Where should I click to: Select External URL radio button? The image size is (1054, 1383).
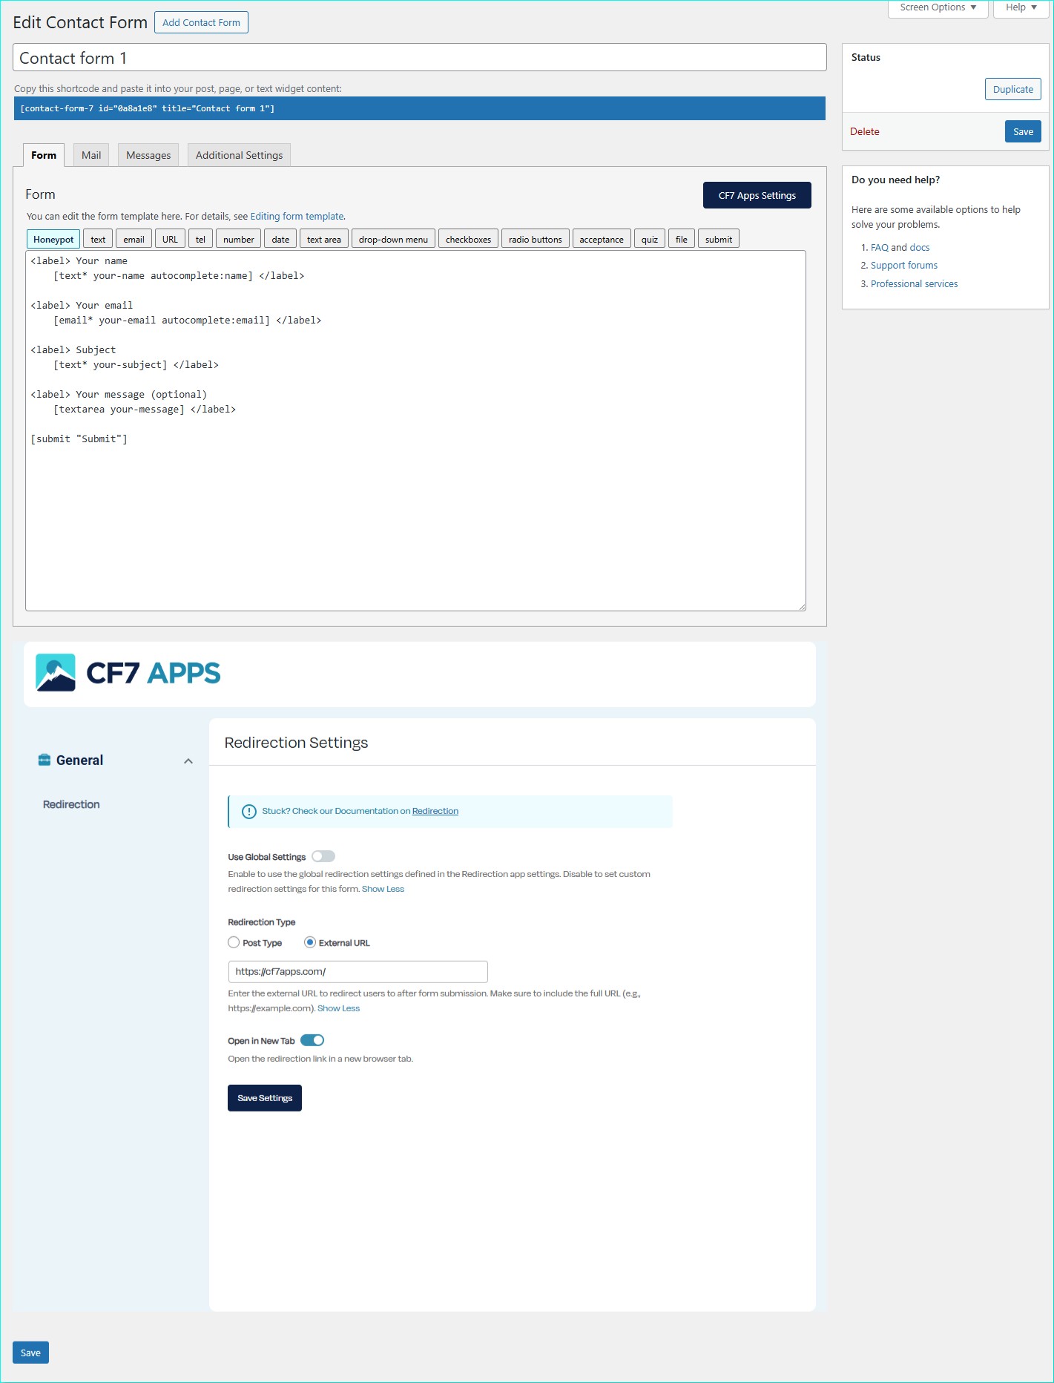310,942
